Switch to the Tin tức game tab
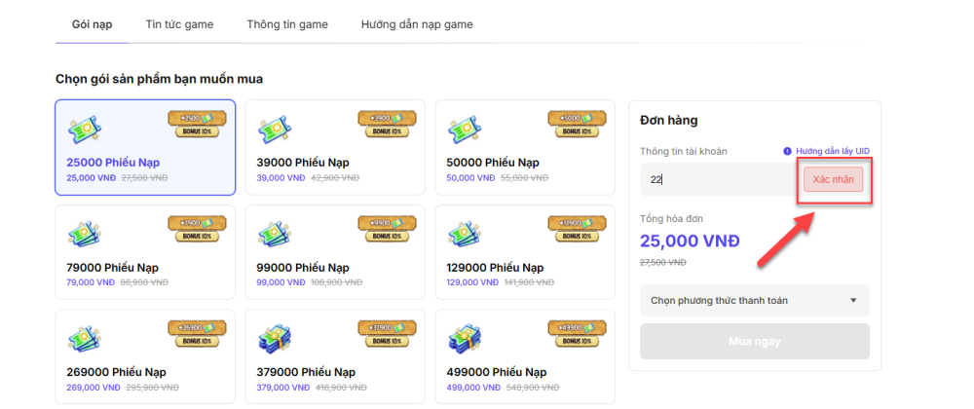The image size is (974, 409). pyautogui.click(x=179, y=24)
